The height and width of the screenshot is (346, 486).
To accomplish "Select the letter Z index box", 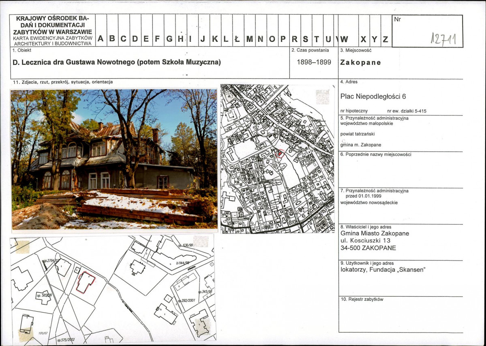I will pos(386,39).
